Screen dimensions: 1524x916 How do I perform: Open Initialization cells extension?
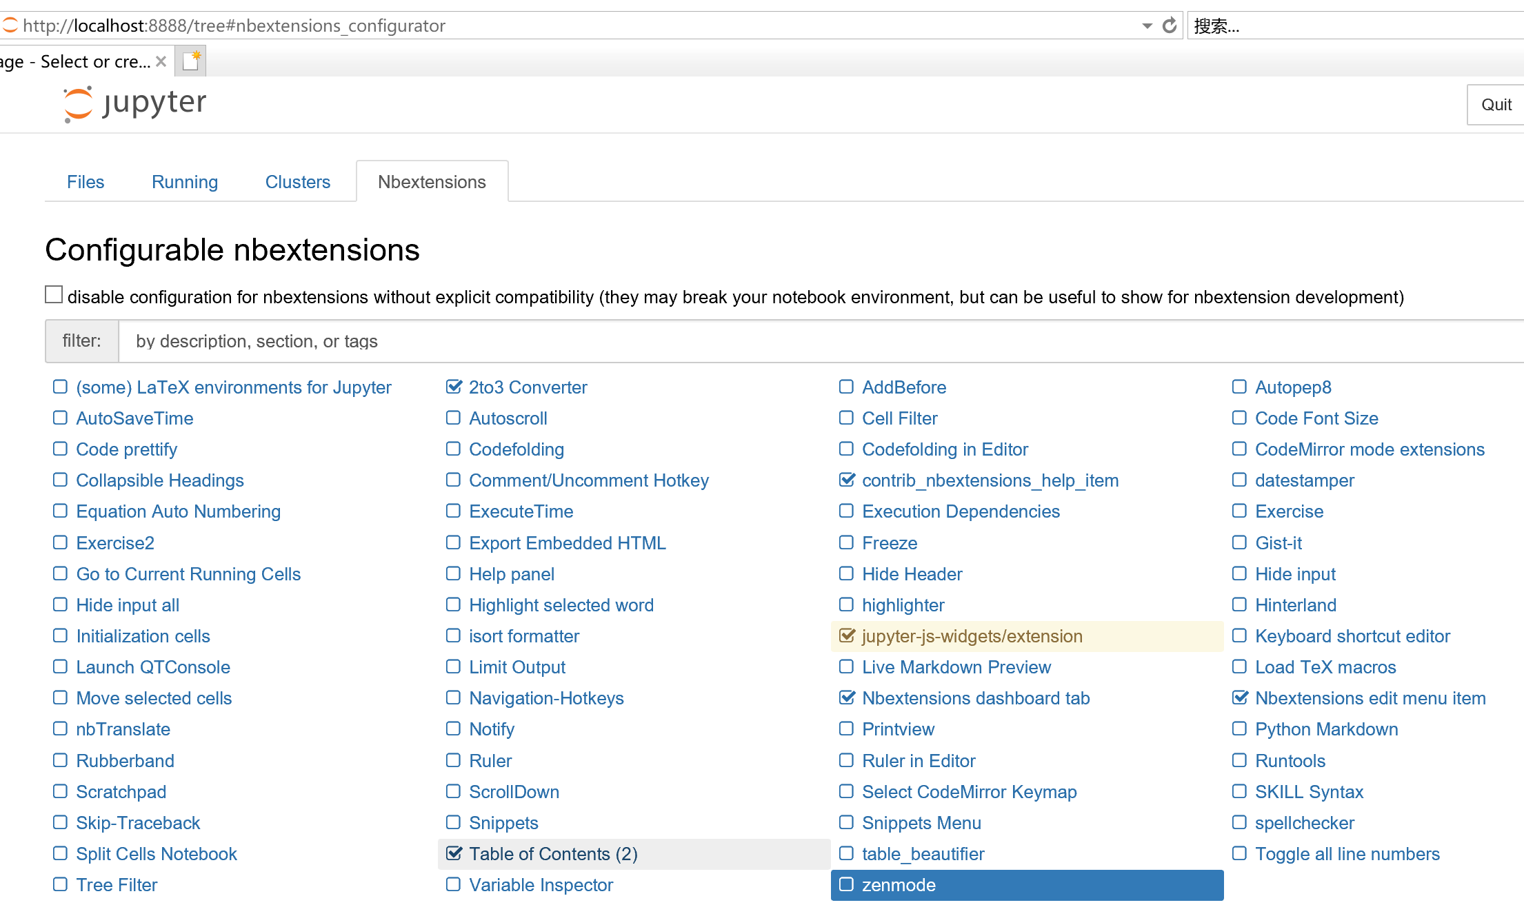click(143, 636)
